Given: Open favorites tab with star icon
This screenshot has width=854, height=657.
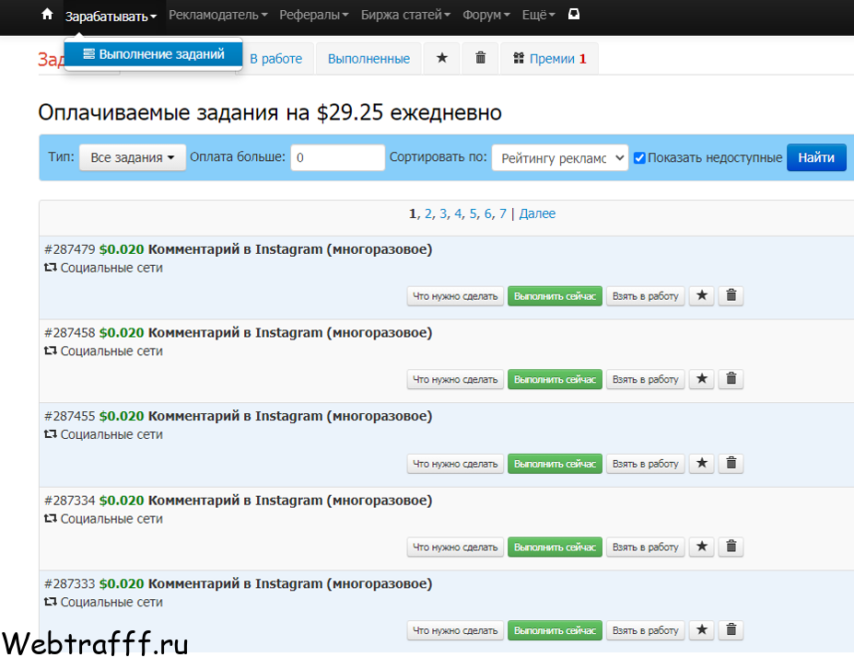Looking at the screenshot, I should [x=441, y=58].
